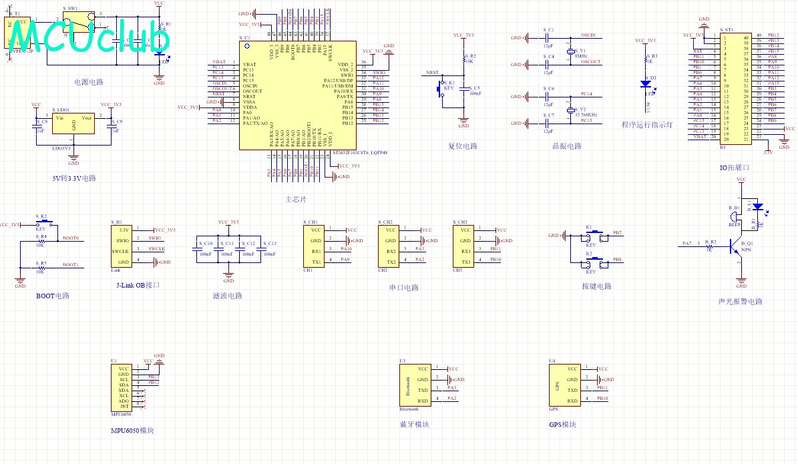Click the 串口电路 label
The height and width of the screenshot is (464, 798).
point(404,288)
